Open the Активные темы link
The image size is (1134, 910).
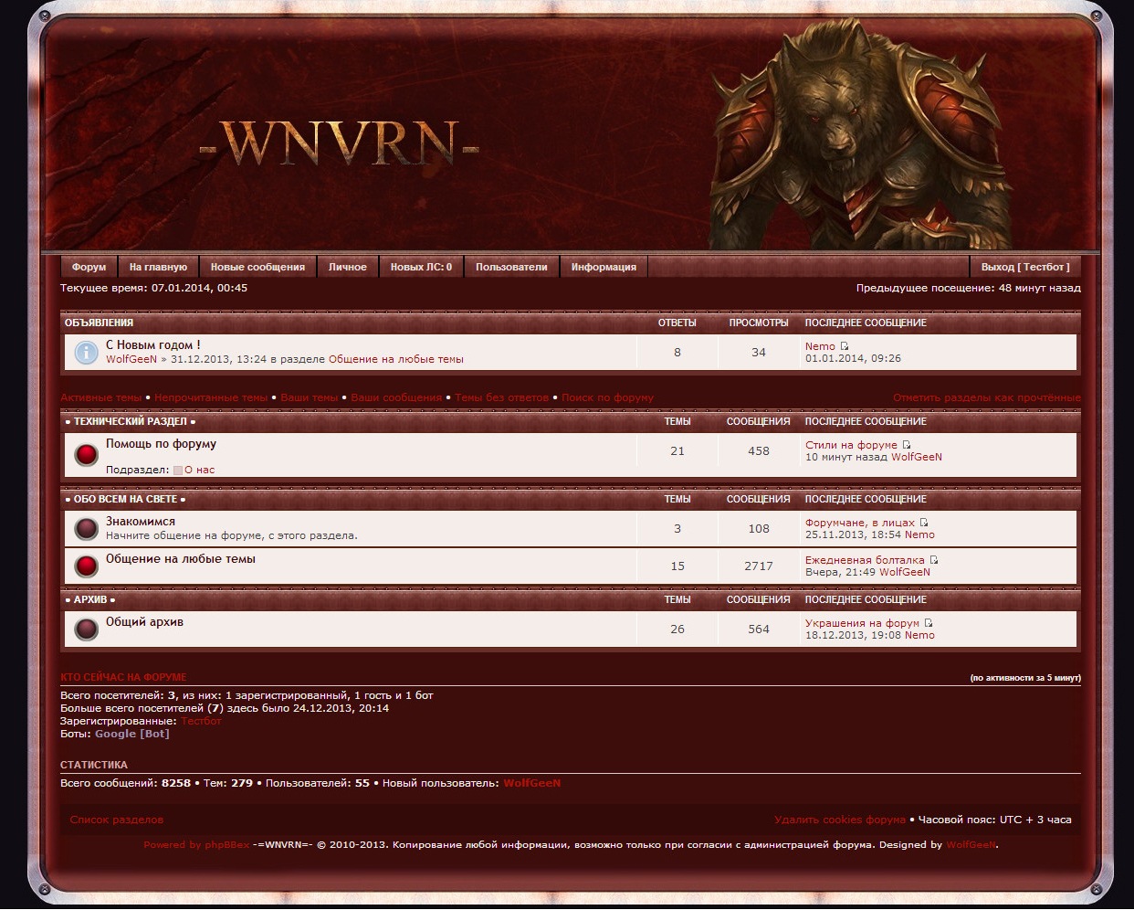coord(101,397)
